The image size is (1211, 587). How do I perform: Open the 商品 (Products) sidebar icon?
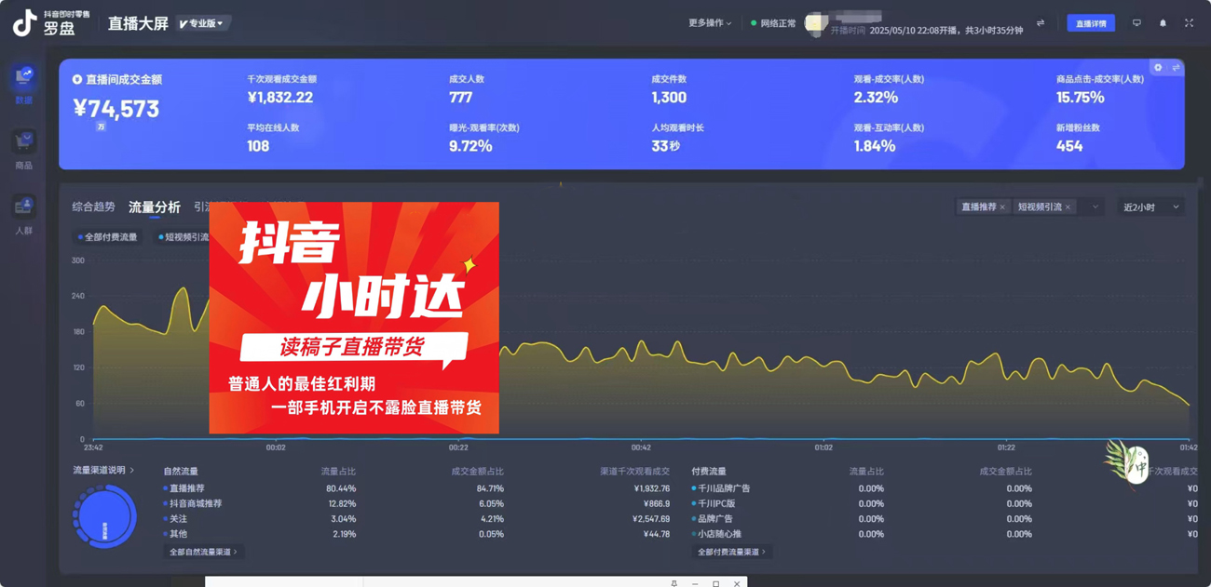(24, 148)
